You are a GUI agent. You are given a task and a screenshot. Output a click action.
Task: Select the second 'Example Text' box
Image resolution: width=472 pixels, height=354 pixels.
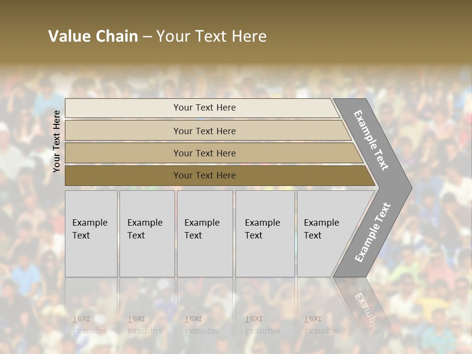147,233
